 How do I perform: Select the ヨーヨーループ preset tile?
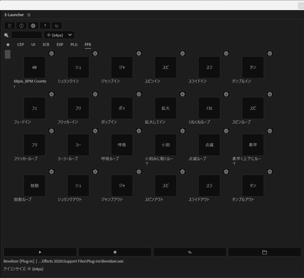(78, 145)
